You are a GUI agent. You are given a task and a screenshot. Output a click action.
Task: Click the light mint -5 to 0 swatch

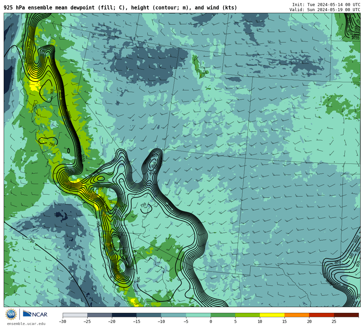point(198,315)
